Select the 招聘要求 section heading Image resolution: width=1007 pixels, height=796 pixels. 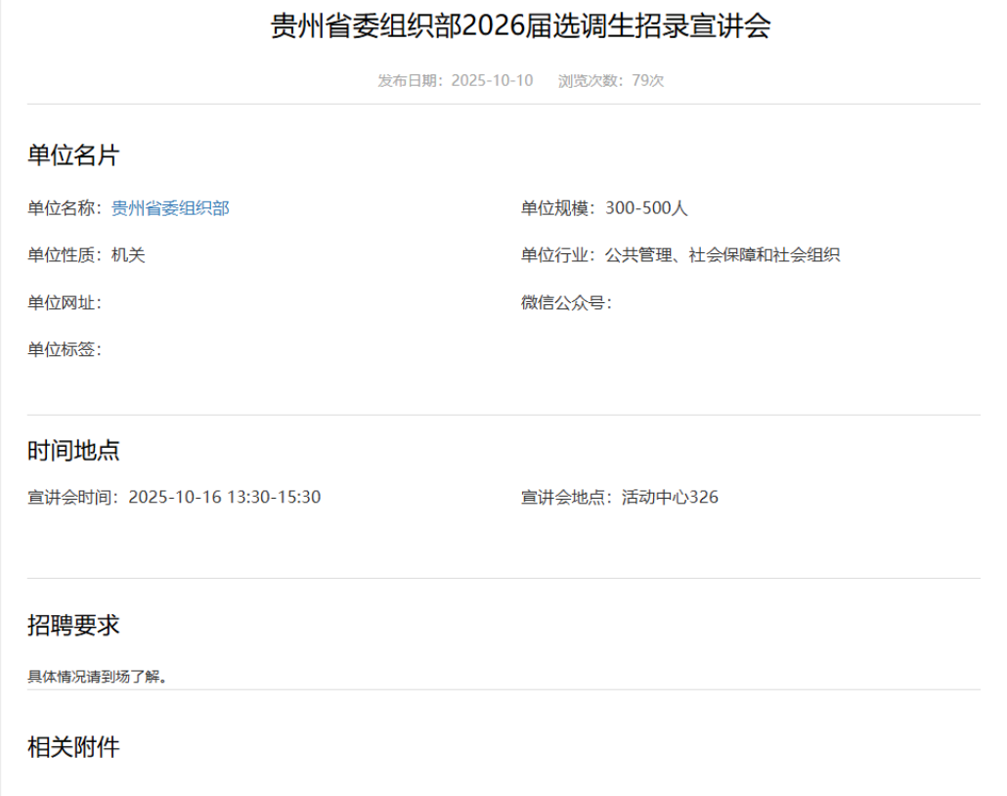coord(73,626)
